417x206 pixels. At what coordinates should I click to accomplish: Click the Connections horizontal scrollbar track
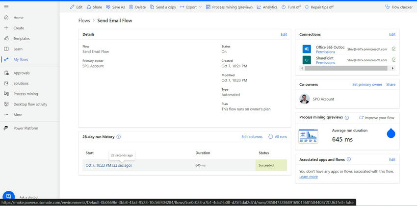click(346, 68)
